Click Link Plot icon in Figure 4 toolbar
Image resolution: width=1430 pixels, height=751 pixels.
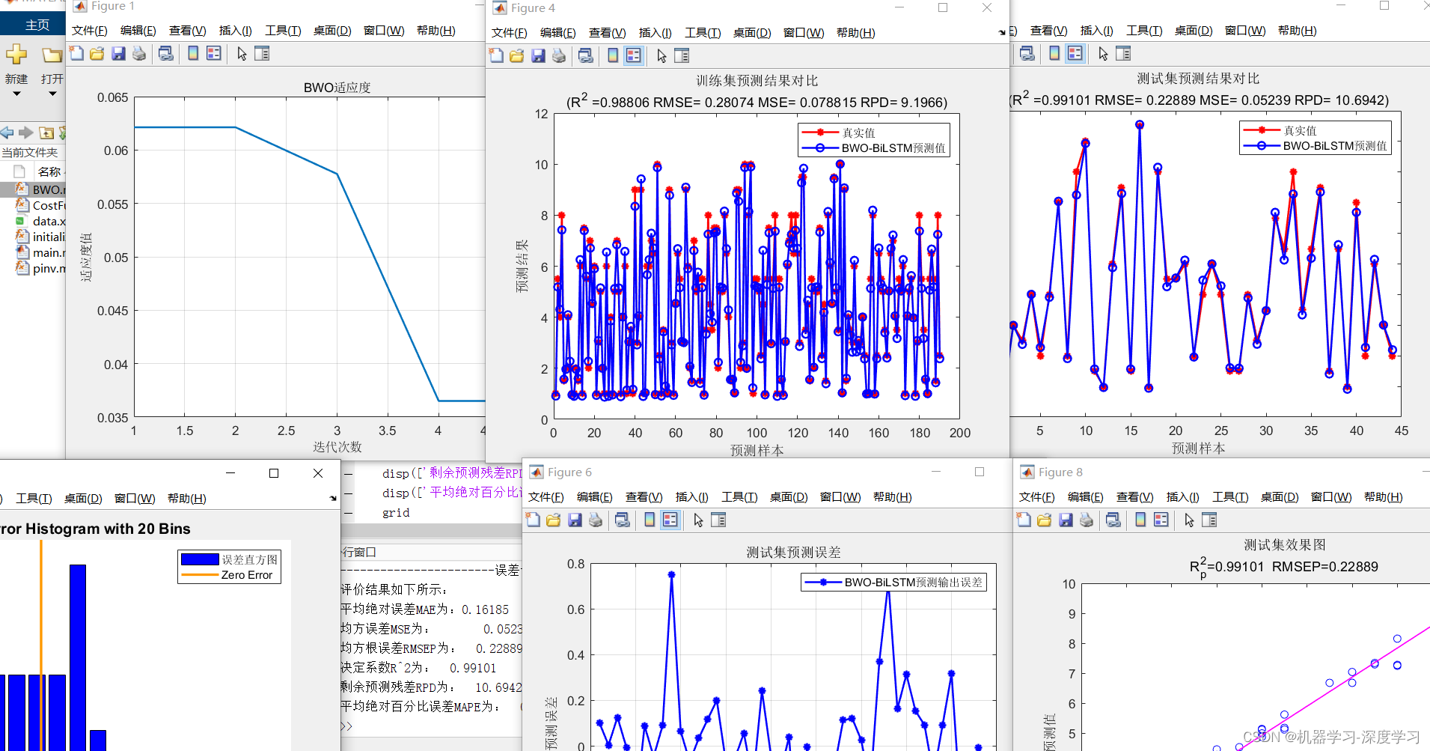point(586,55)
